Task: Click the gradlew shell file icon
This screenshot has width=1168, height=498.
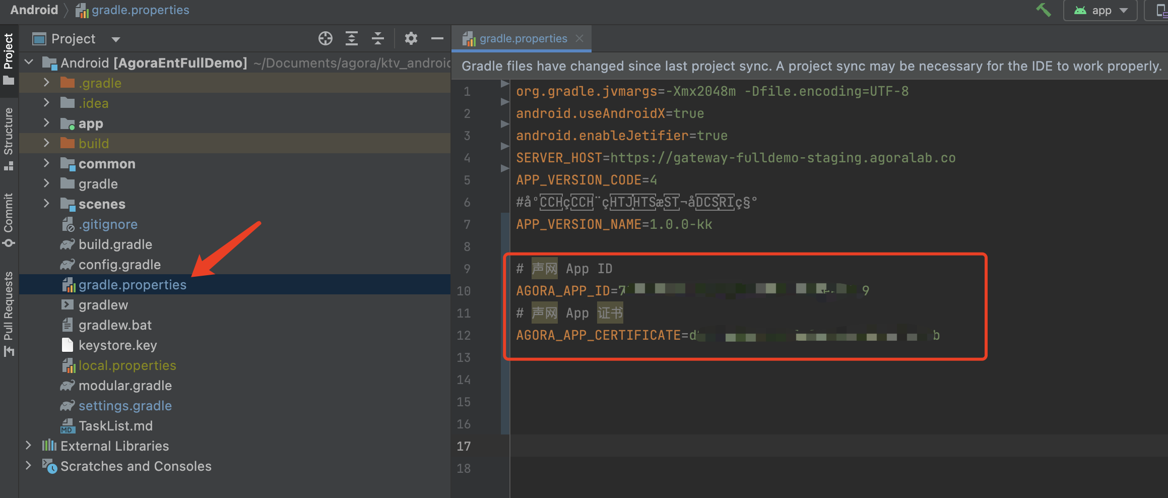Action: 68,304
